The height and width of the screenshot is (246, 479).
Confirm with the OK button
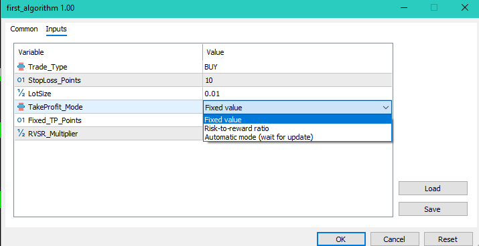[341, 239]
